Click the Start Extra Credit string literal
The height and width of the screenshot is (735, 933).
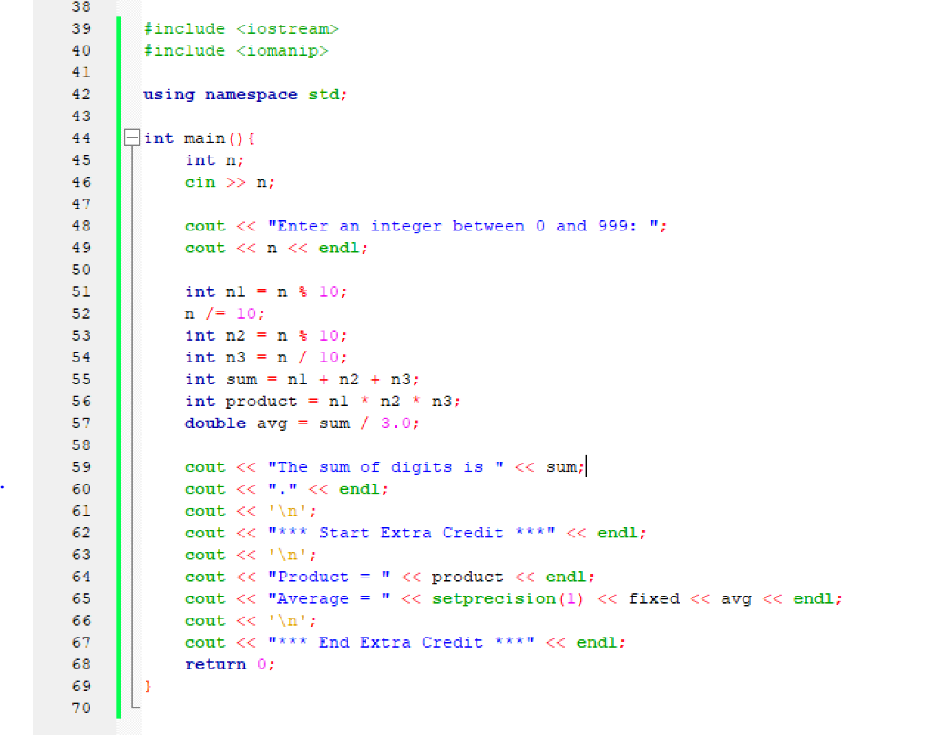click(x=410, y=533)
